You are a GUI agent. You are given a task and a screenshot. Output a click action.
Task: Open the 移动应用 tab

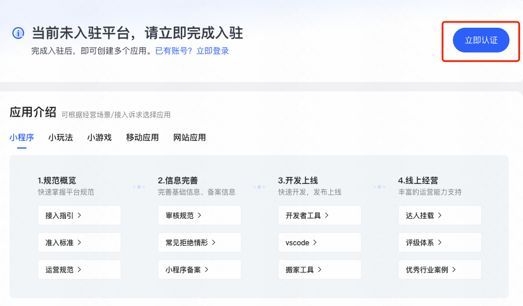[143, 137]
